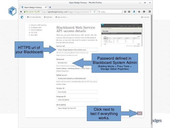This screenshot has width=170, height=128.
Task: Click the page vertical scrollbar
Action: click(x=152, y=69)
